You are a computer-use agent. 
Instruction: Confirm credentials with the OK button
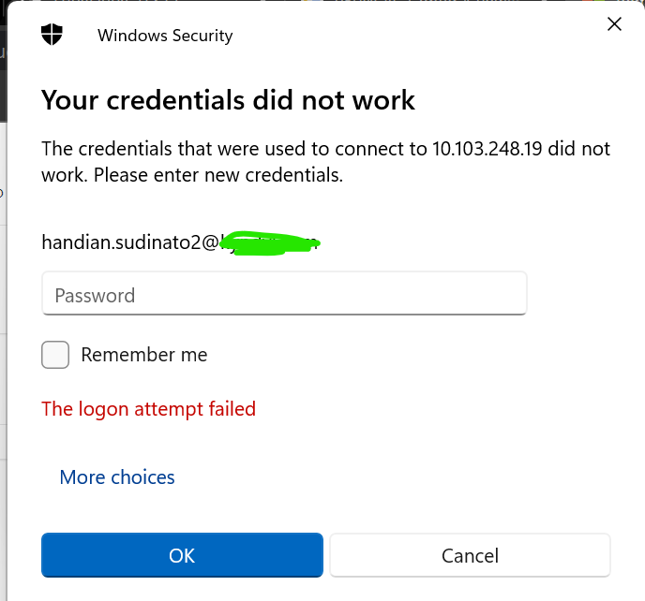(x=182, y=555)
